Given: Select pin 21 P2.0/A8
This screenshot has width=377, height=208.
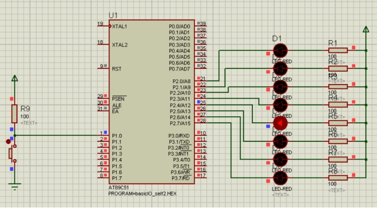Looking at the screenshot, I should [201, 80].
